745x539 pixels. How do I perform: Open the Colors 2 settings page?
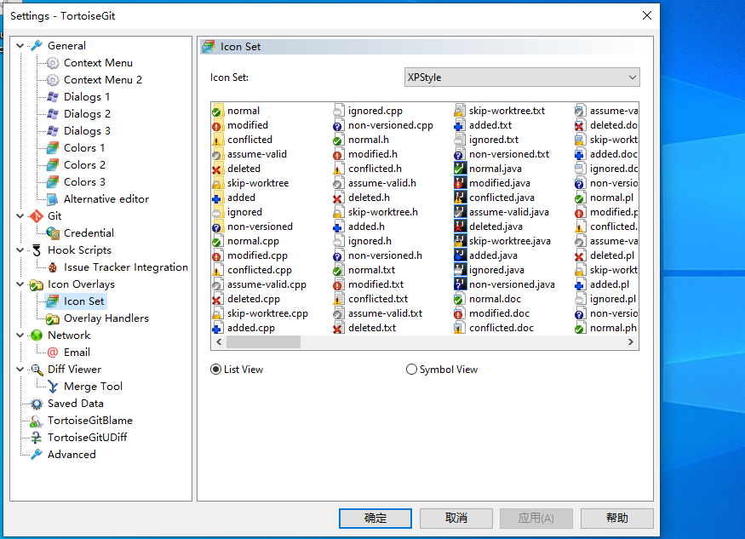pyautogui.click(x=84, y=165)
